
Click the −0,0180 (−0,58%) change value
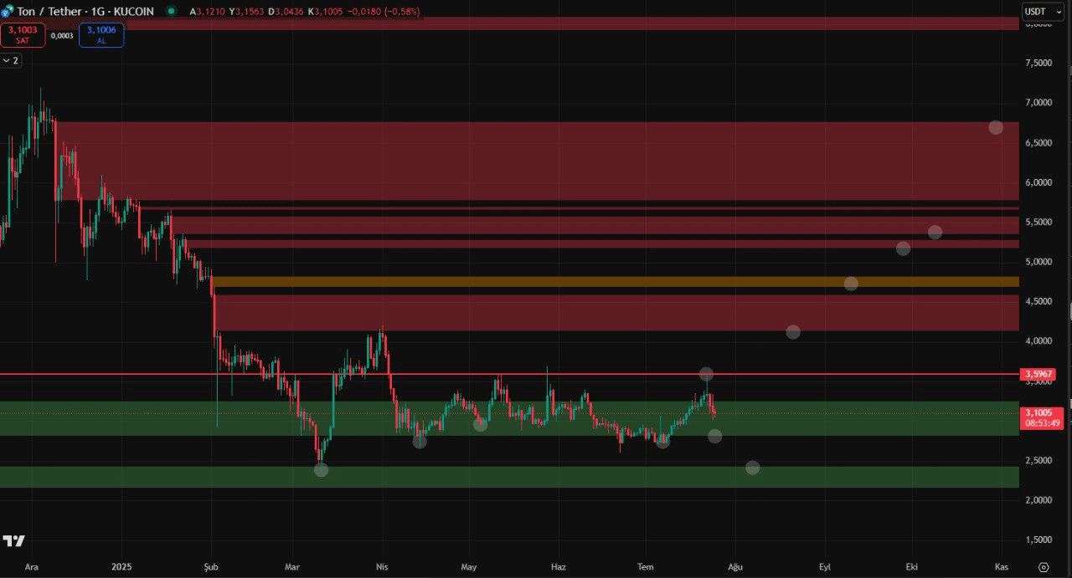tap(384, 12)
